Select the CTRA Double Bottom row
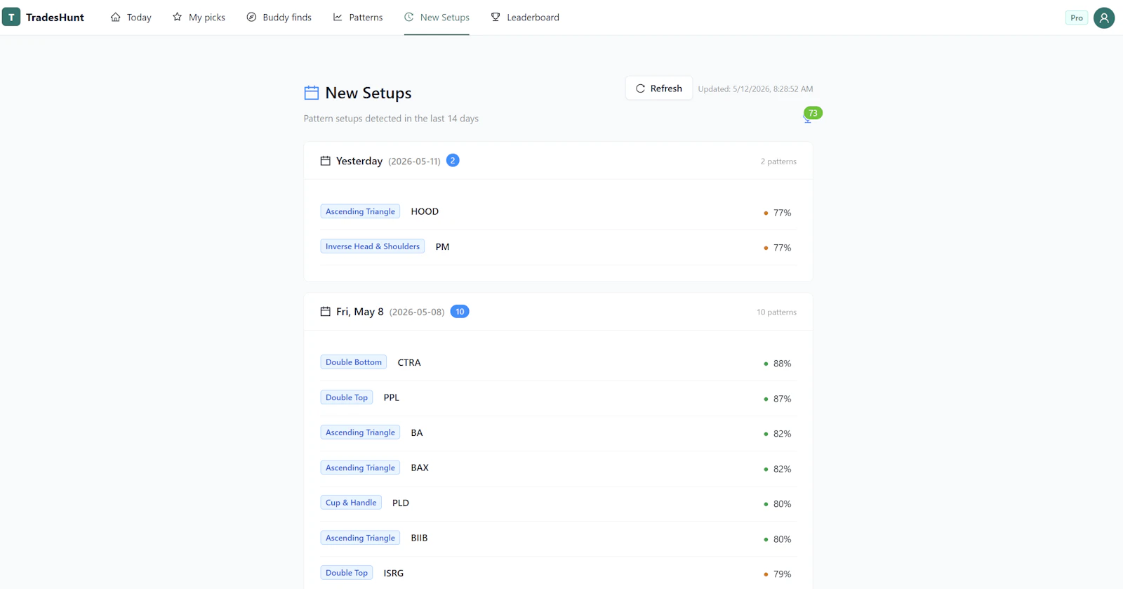Image resolution: width=1123 pixels, height=589 pixels. click(x=558, y=363)
